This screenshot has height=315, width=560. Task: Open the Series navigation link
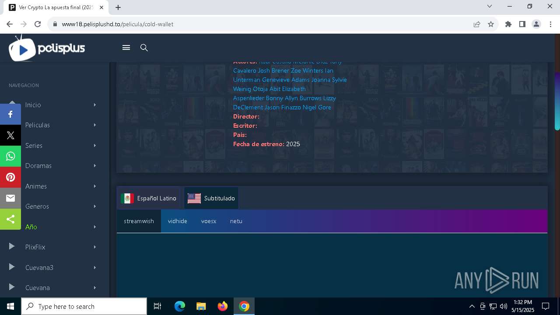pos(34,146)
